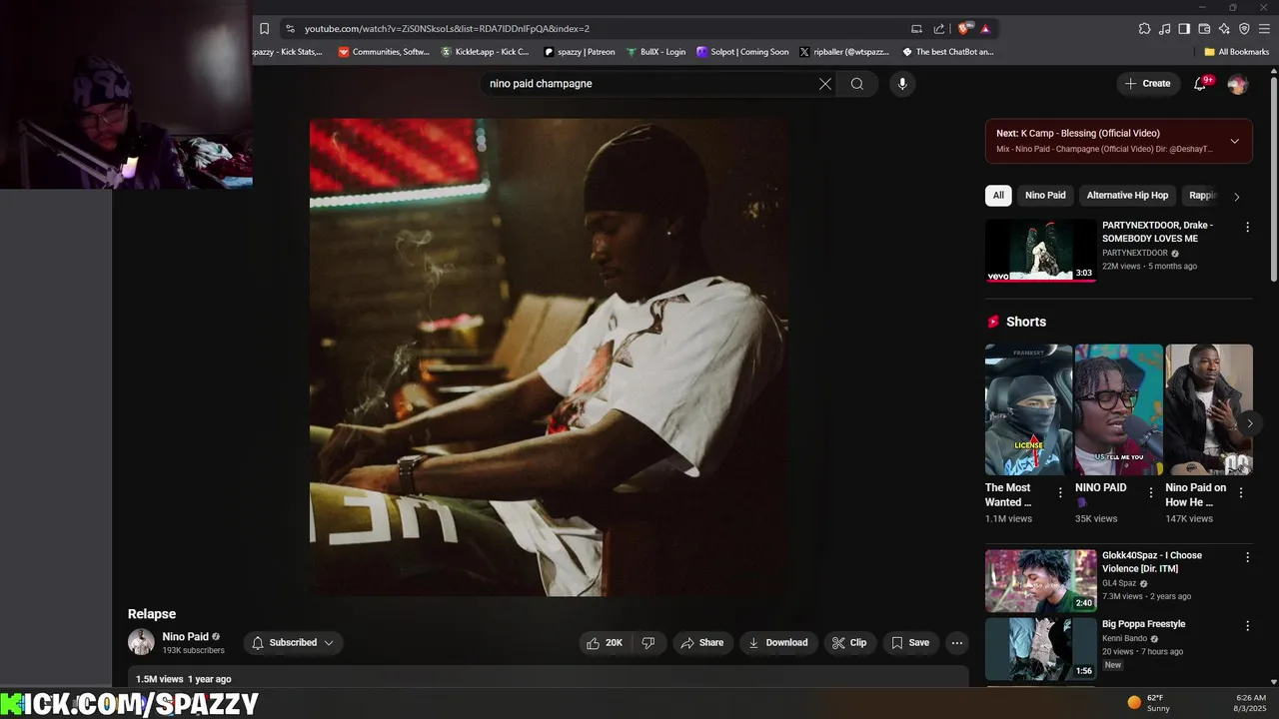Viewport: 1279px width, 719px height.
Task: Click the 'Nino Paid' channel name link
Action: (186, 637)
